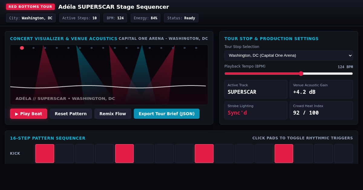Open the Tour Stop Selection dropdown
The image size is (363, 190).
(x=289, y=55)
